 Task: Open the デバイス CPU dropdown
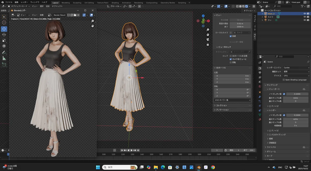296,76
